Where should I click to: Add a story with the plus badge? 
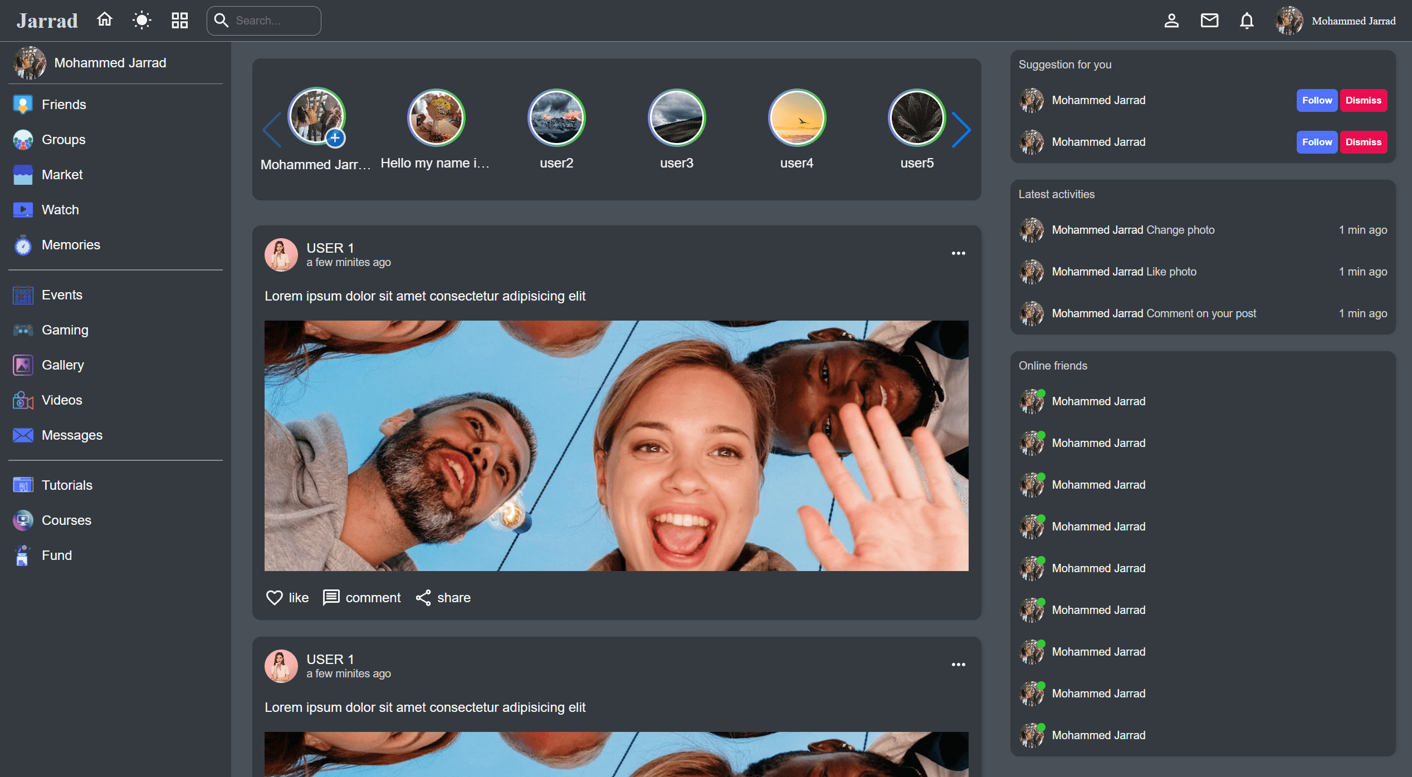335,137
